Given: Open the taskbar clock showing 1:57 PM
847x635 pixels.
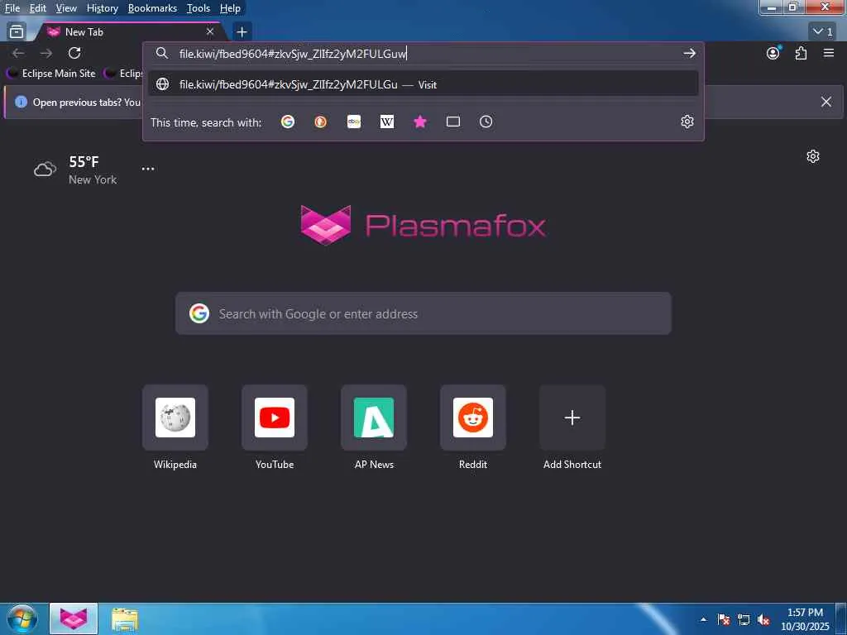Looking at the screenshot, I should 805,619.
